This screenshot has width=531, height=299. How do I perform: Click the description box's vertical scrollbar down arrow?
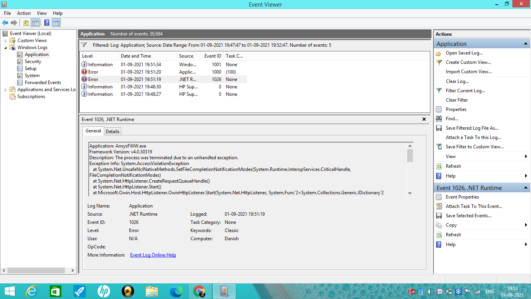coord(410,193)
